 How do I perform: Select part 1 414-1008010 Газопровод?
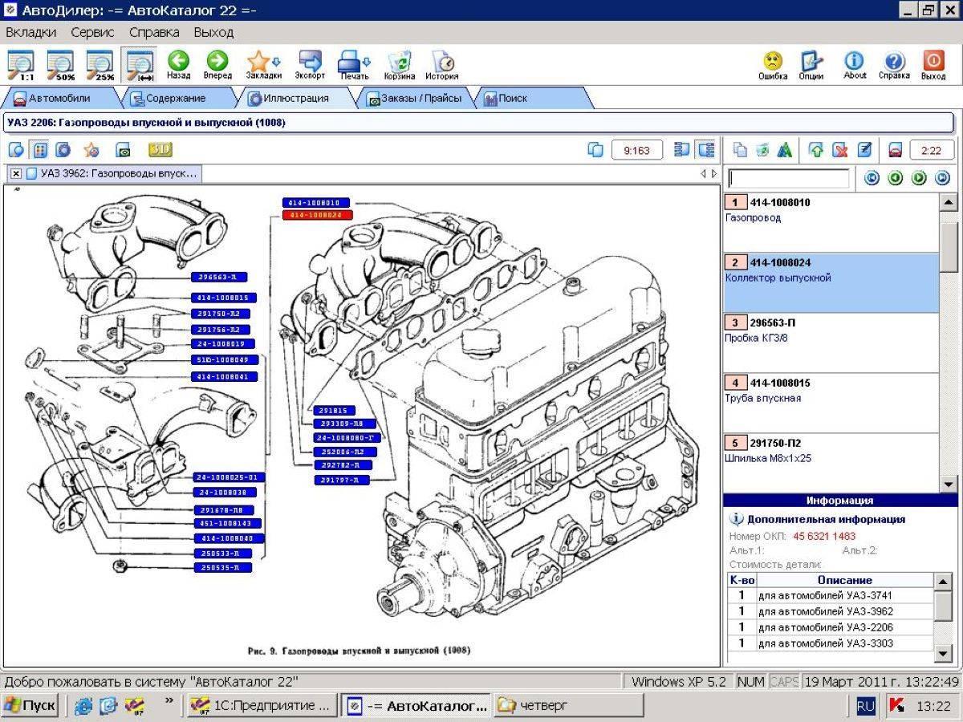(x=831, y=222)
